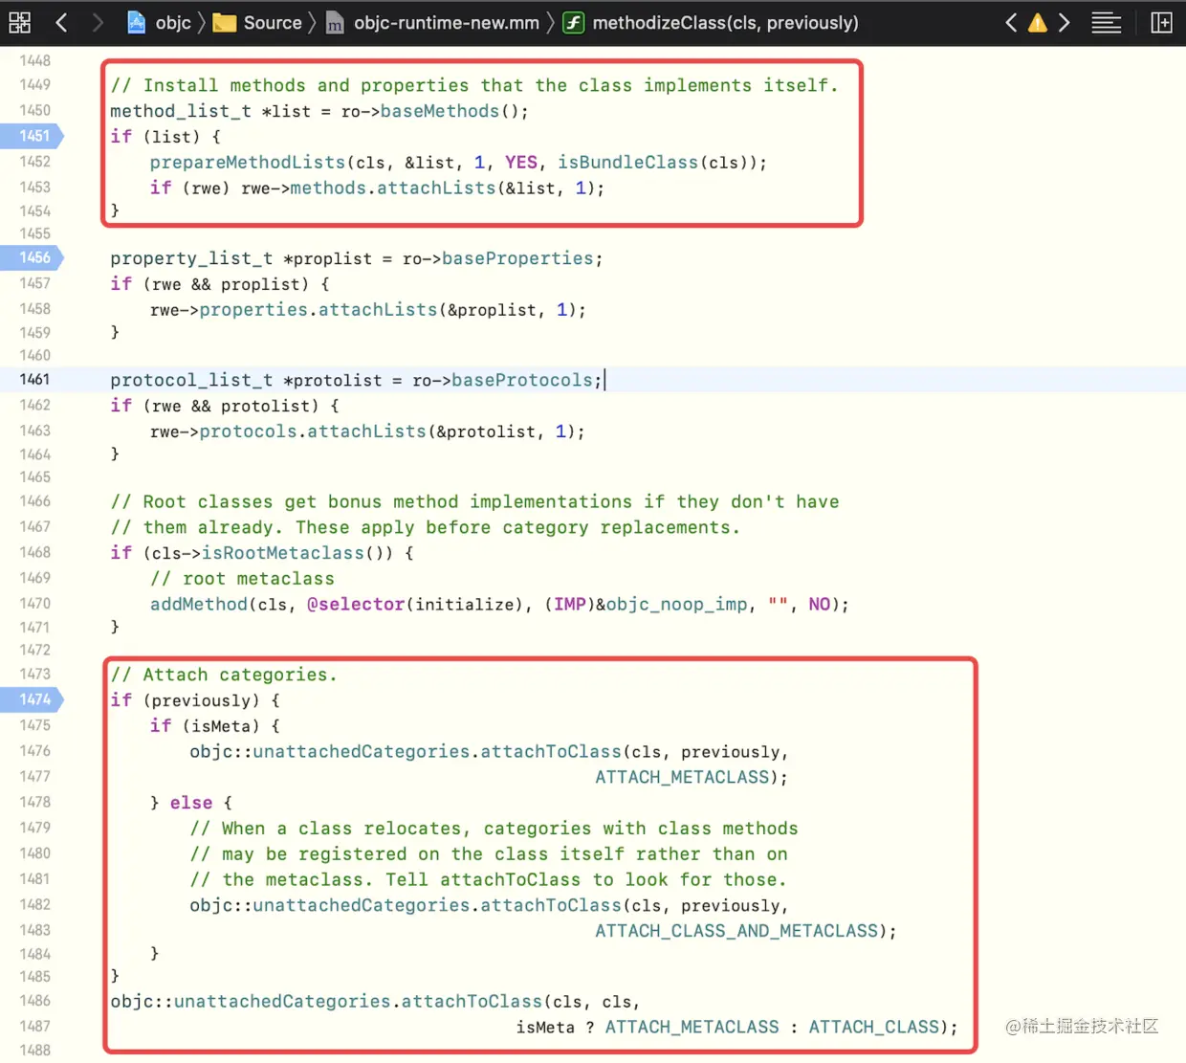Open the related items grid menu
The height and width of the screenshot is (1063, 1186).
(19, 22)
